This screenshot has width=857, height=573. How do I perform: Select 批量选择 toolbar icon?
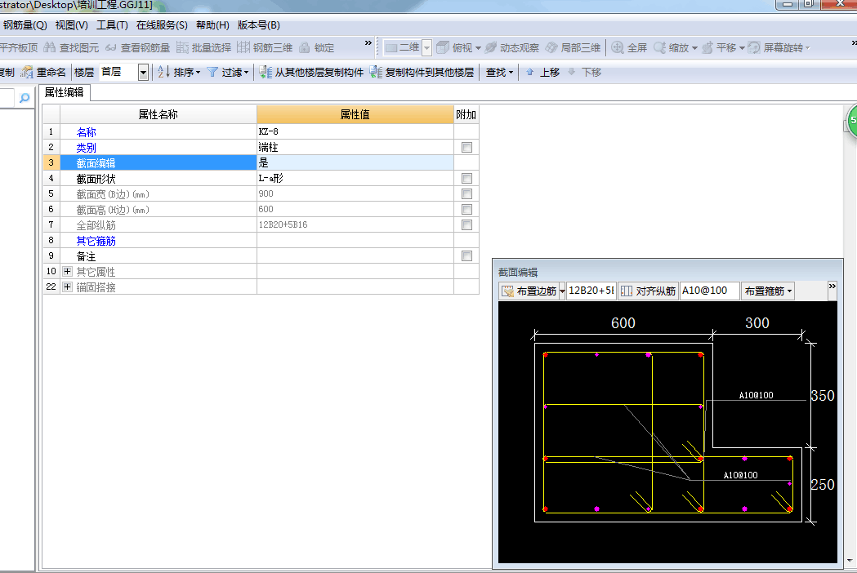pos(182,47)
